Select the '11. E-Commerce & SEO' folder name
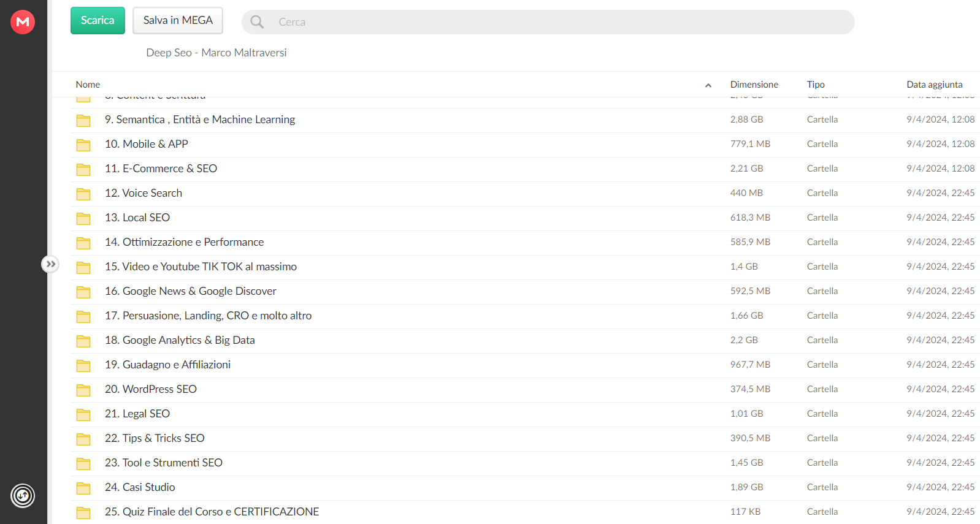 coord(161,169)
